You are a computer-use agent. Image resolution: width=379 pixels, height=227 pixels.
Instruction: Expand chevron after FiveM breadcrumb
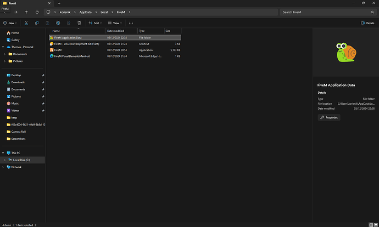click(130, 12)
